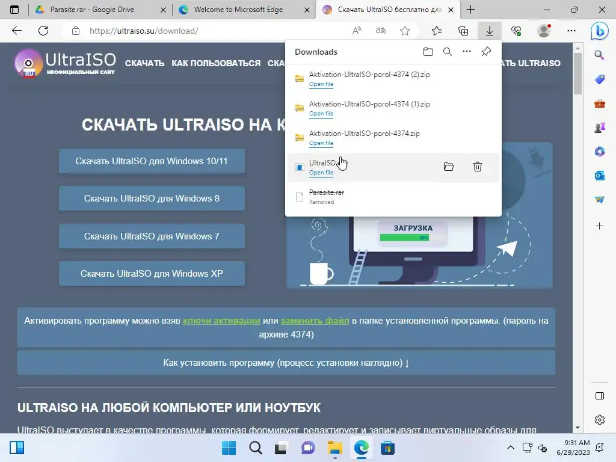The height and width of the screenshot is (462, 616).
Task: Click Скачать UltraISO для Windows 10/11 button
Action: 152,161
